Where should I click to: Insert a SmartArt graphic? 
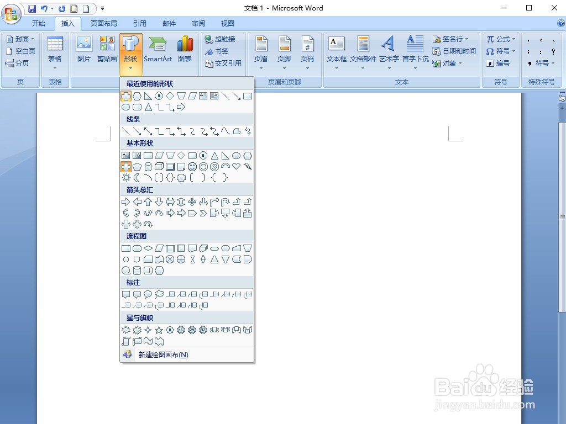click(x=158, y=49)
